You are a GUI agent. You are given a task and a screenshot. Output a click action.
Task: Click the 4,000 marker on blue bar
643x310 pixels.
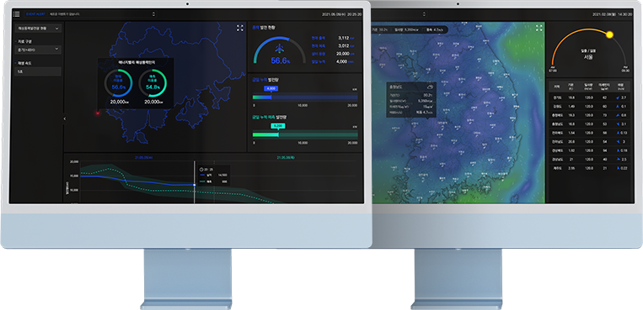click(271, 88)
